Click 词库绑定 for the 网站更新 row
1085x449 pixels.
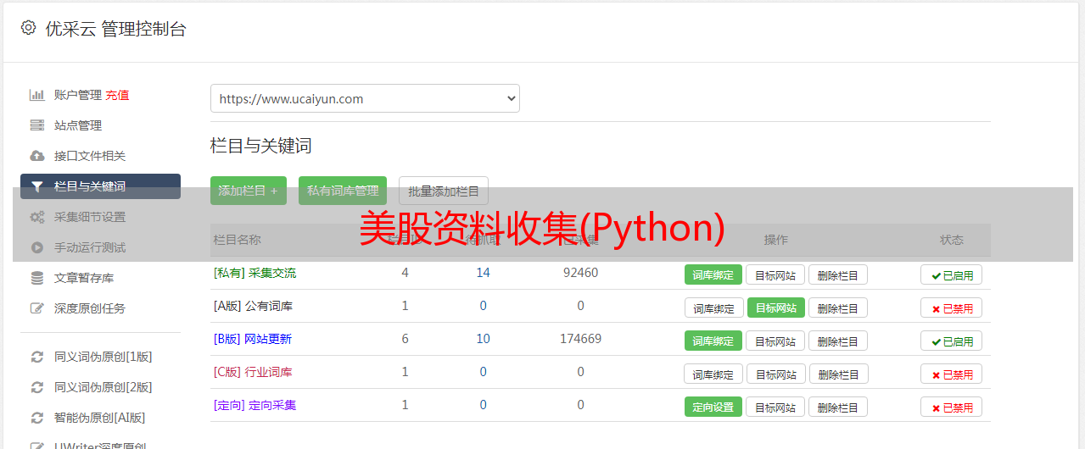(713, 341)
